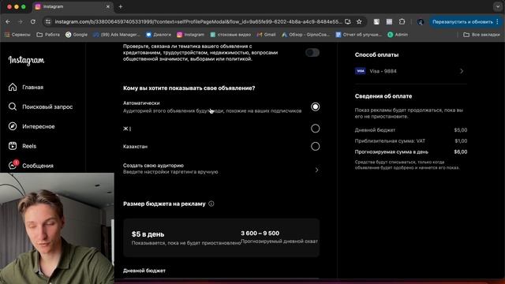This screenshot has width=505, height=284.
Task: Click the Visa card logo
Action: (360, 71)
